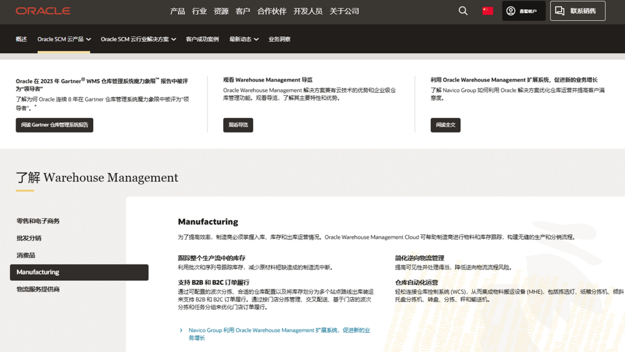Open the 客户 top menu

242,11
